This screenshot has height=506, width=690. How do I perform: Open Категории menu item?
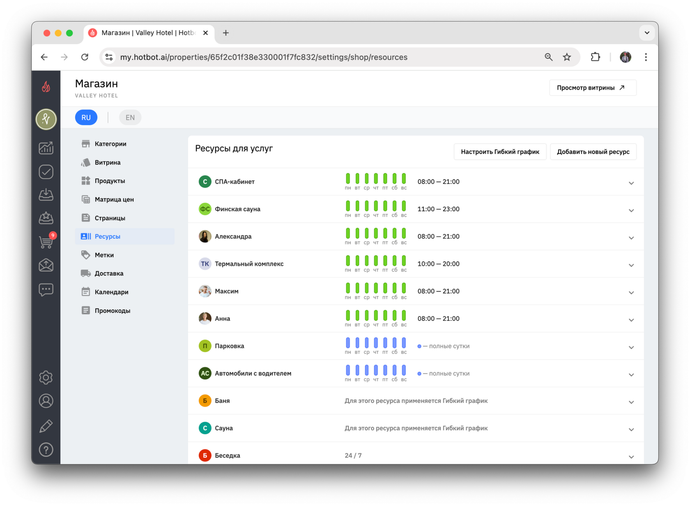tap(125, 144)
